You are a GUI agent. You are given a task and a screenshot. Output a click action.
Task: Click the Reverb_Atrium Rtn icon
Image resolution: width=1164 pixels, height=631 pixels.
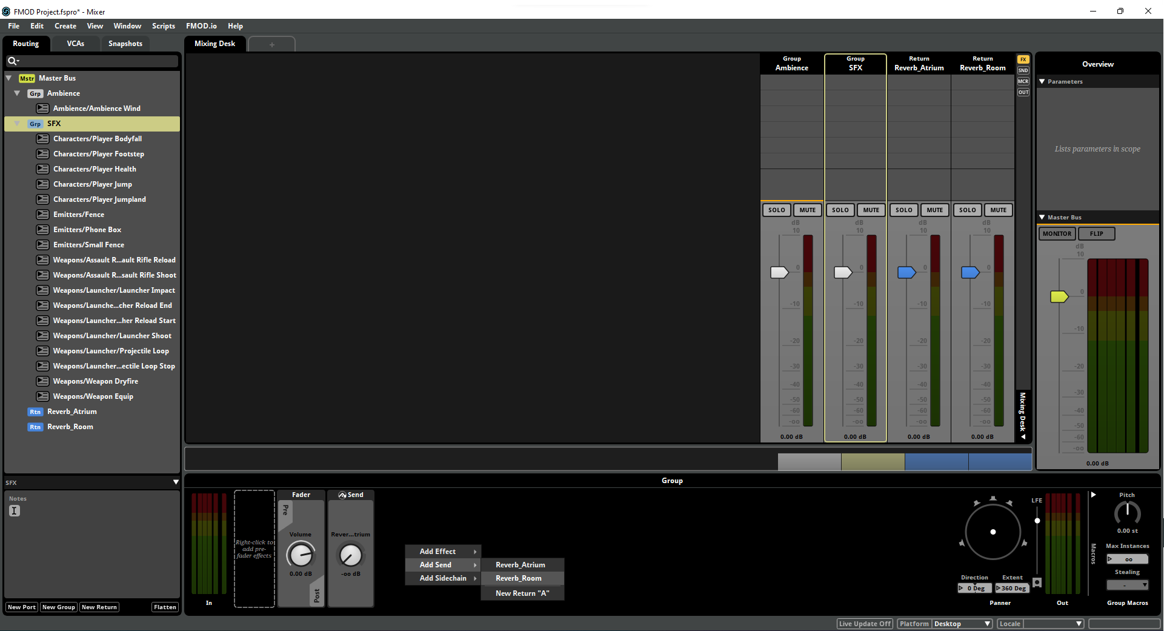tap(35, 412)
